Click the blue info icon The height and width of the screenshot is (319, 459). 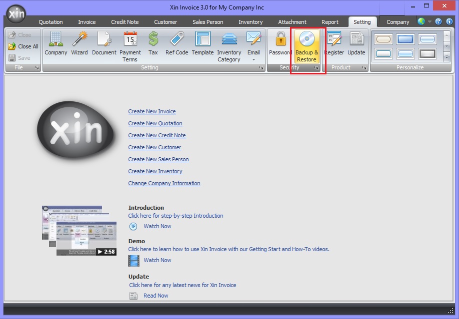(x=449, y=21)
